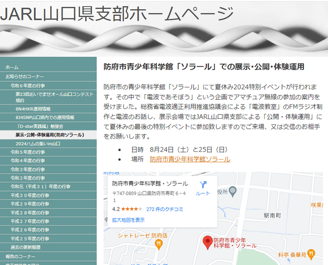Click the JARL山口県支部ホームページ site title
The height and width of the screenshot is (265, 328).
117,14
